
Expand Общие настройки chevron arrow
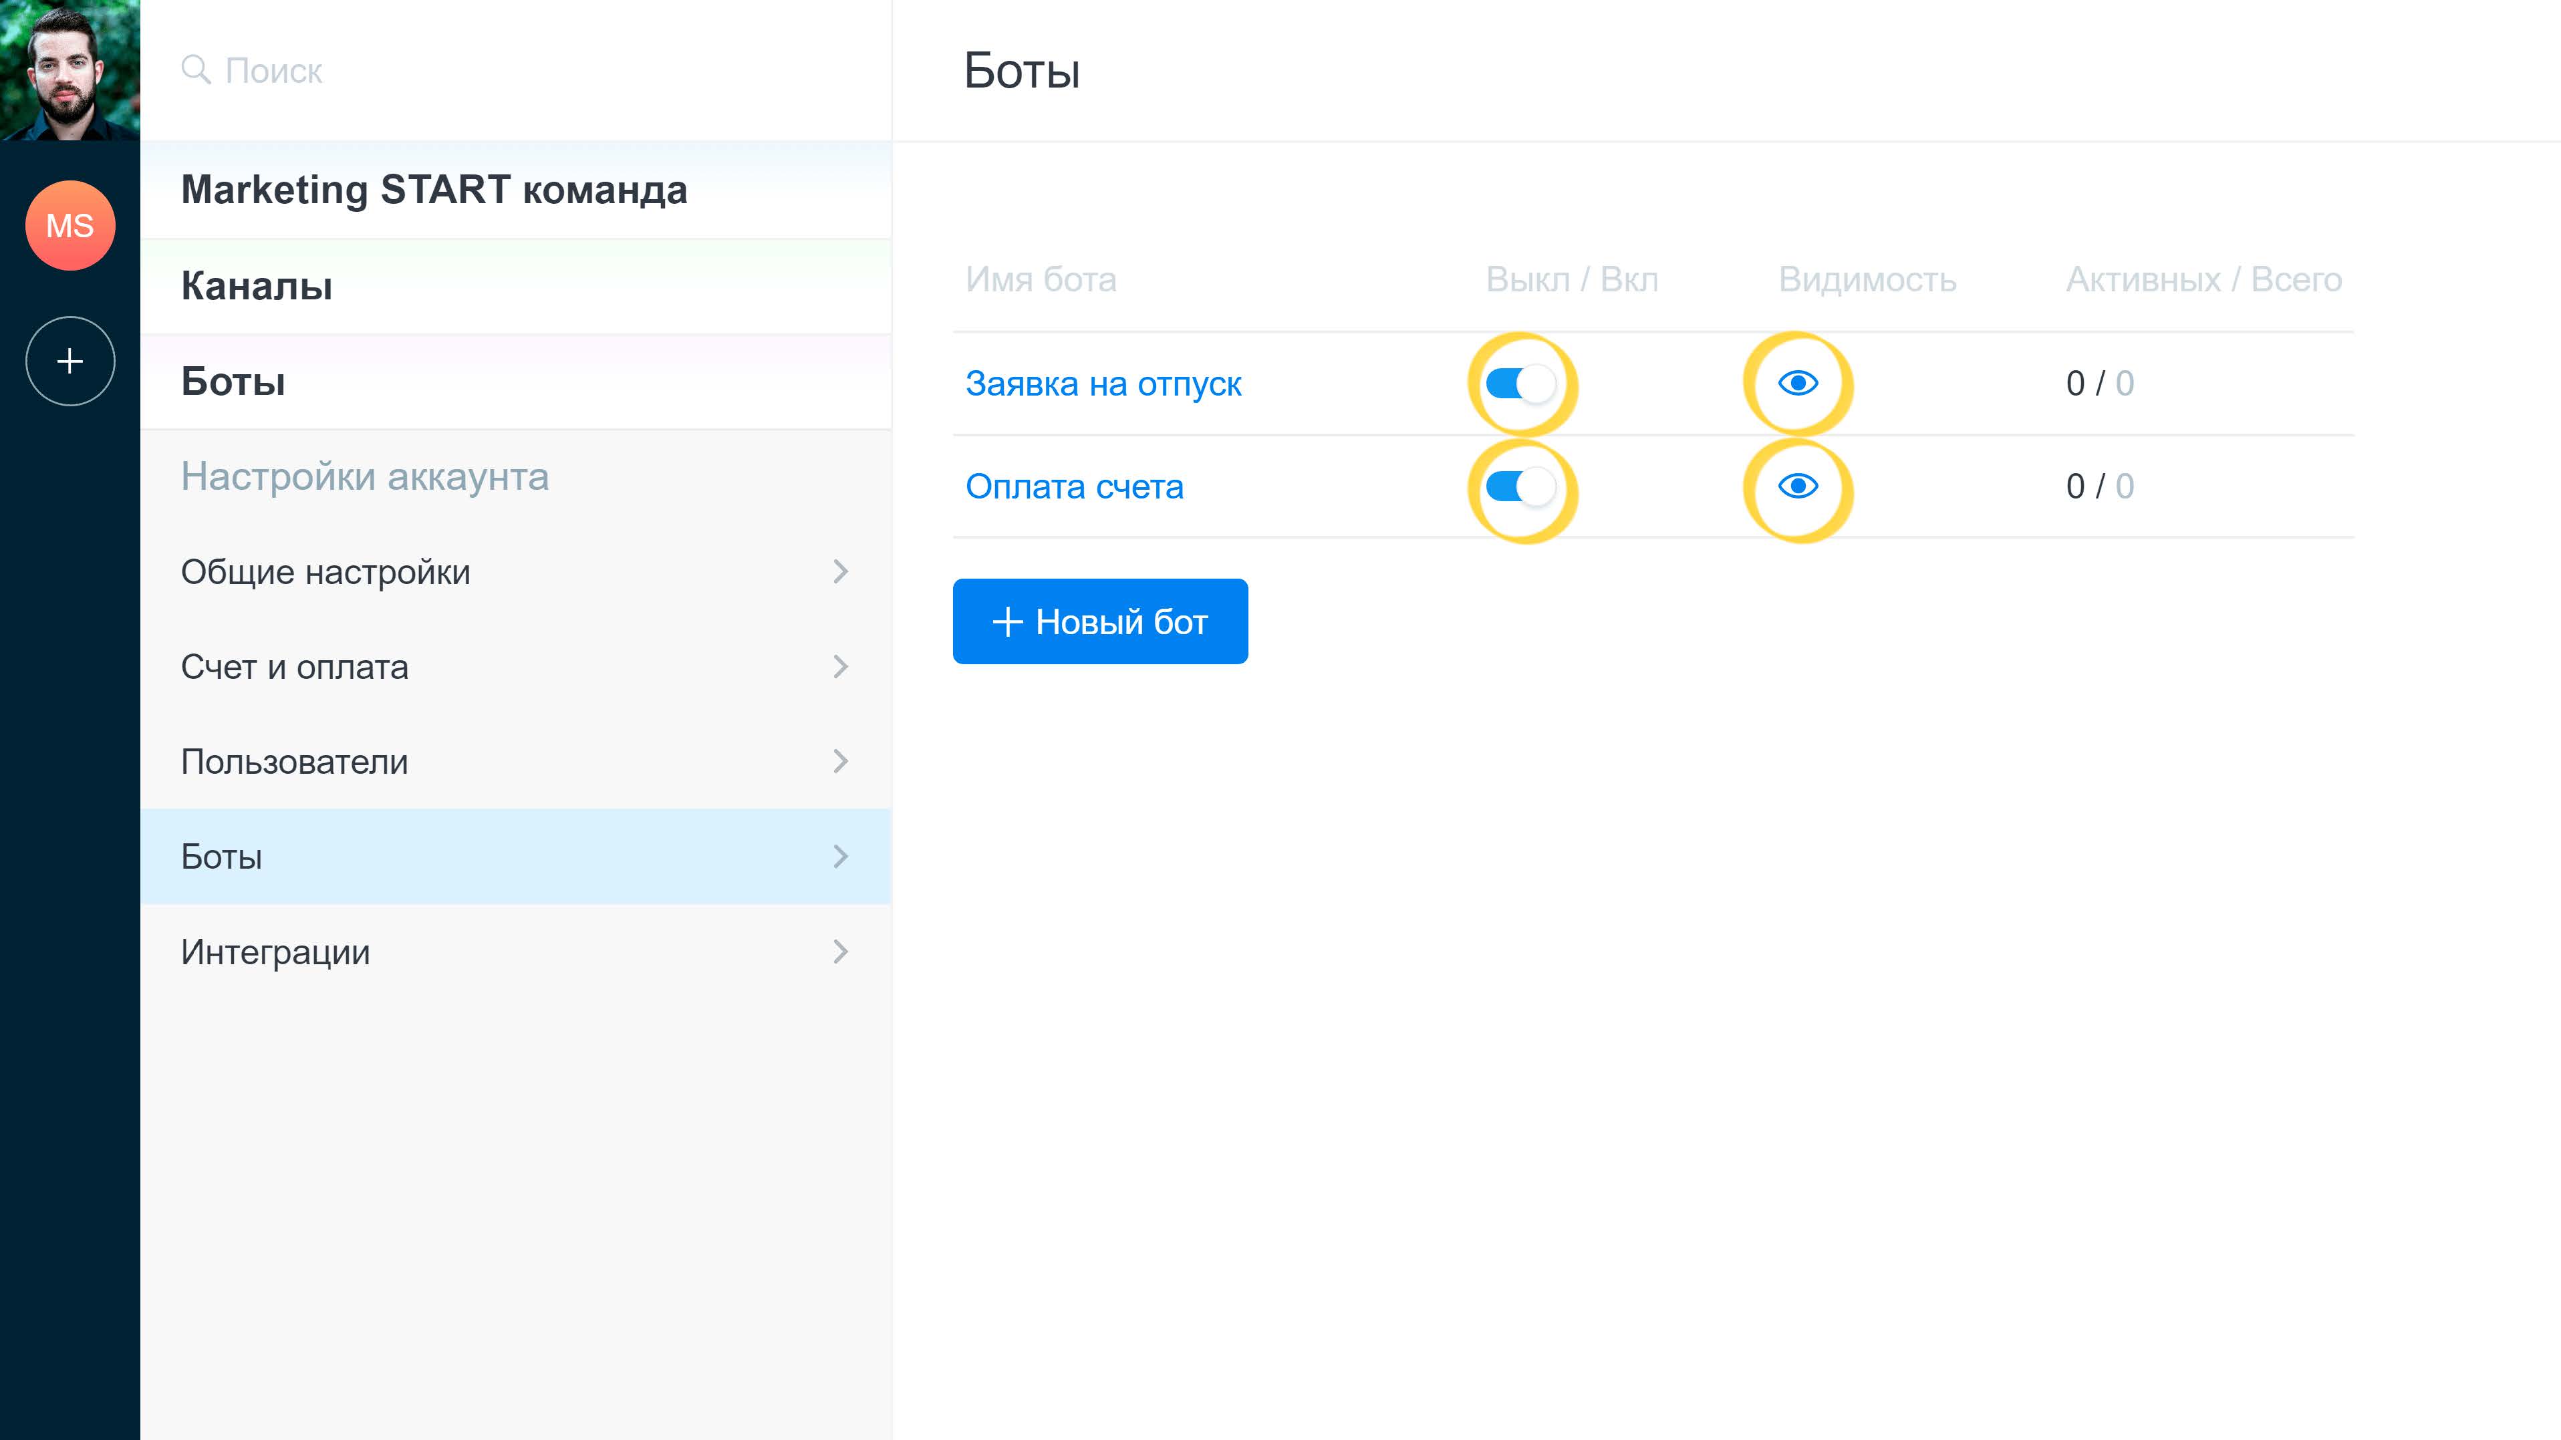tap(840, 571)
